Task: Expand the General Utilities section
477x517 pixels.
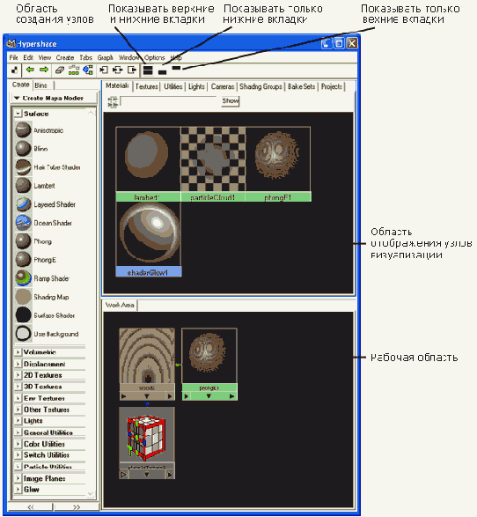Action: [18, 432]
